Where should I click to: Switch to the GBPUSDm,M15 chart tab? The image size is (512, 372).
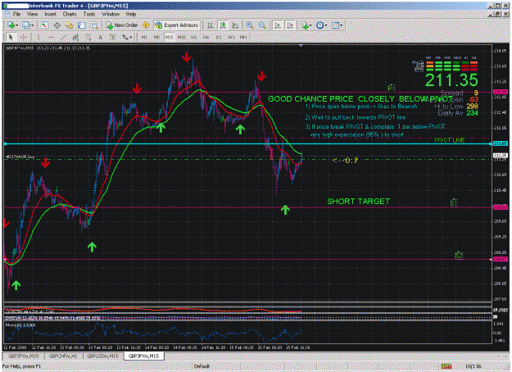click(103, 356)
